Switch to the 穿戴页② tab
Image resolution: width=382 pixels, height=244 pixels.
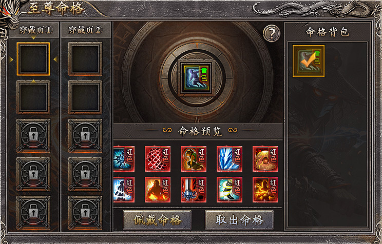(x=86, y=30)
